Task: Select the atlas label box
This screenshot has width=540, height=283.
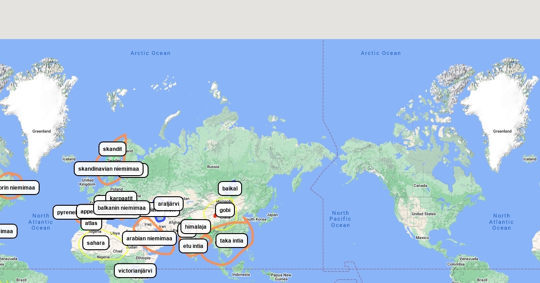Action: [91, 223]
